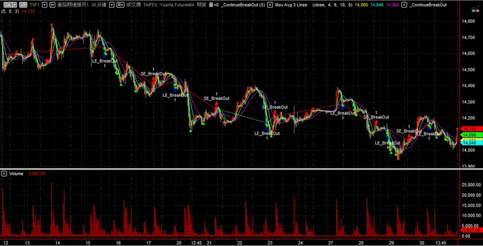This screenshot has height=246, width=483.
Task: Toggle the X box beside second _ContinueBreakOut
Action: pyautogui.click(x=405, y=5)
